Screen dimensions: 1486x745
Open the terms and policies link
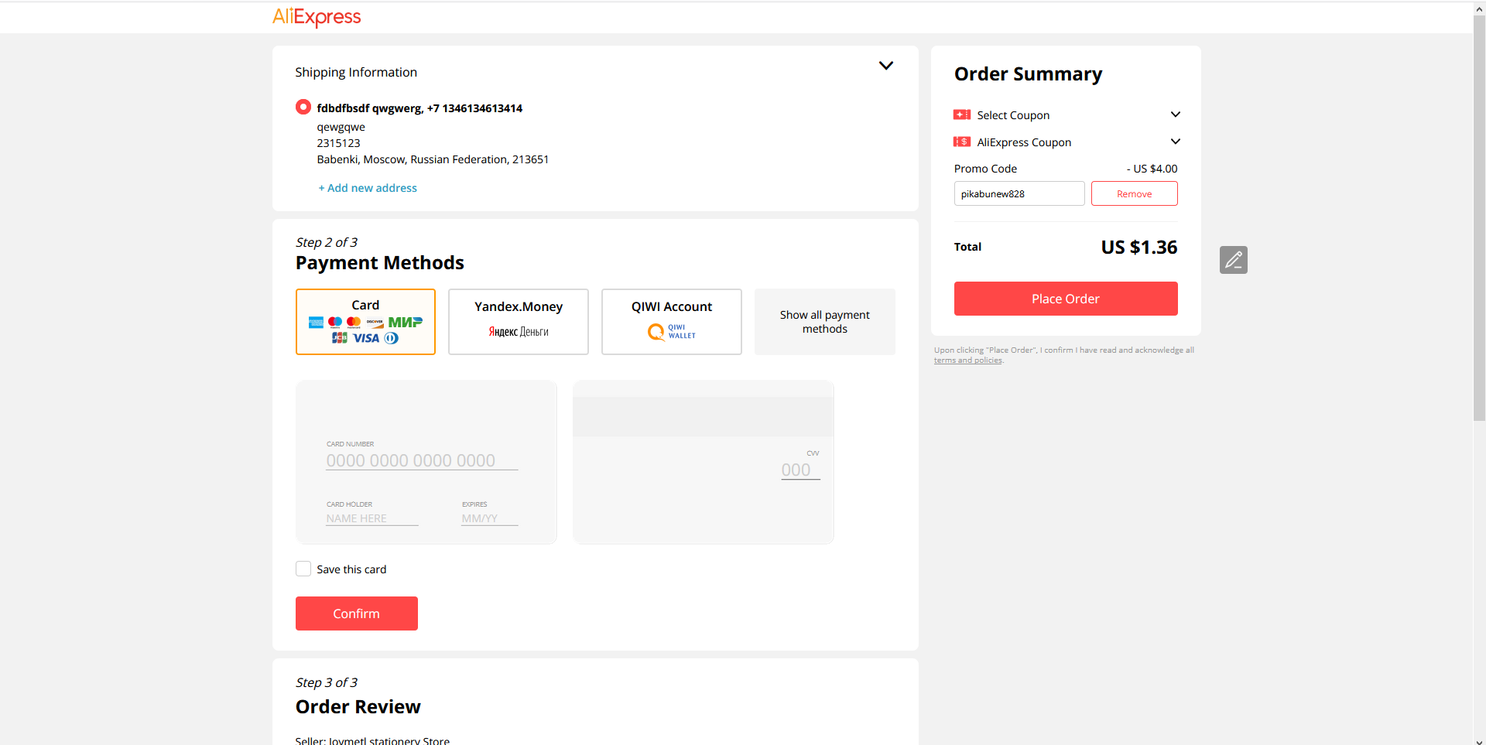967,361
